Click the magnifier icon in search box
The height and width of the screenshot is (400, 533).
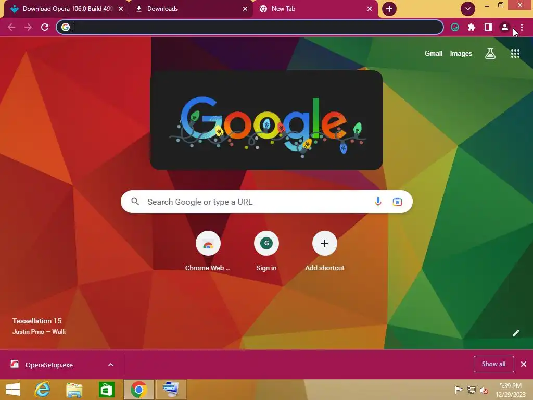[x=135, y=202]
